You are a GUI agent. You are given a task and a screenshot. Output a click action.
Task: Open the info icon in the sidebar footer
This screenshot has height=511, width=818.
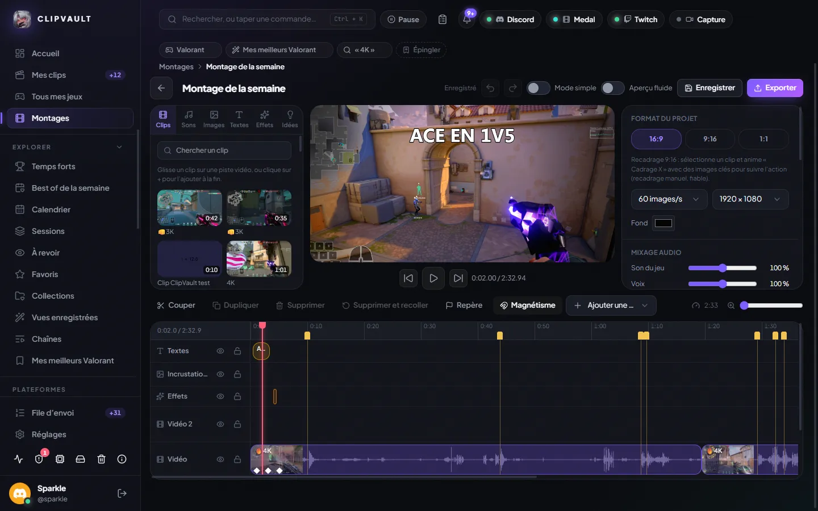(122, 459)
